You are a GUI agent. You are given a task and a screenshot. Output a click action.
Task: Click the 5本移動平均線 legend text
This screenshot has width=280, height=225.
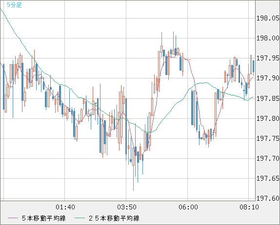(x=44, y=218)
